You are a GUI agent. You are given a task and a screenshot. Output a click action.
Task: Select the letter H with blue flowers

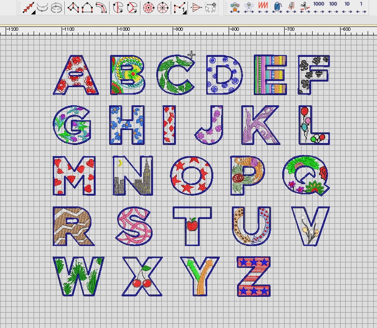[127, 125]
